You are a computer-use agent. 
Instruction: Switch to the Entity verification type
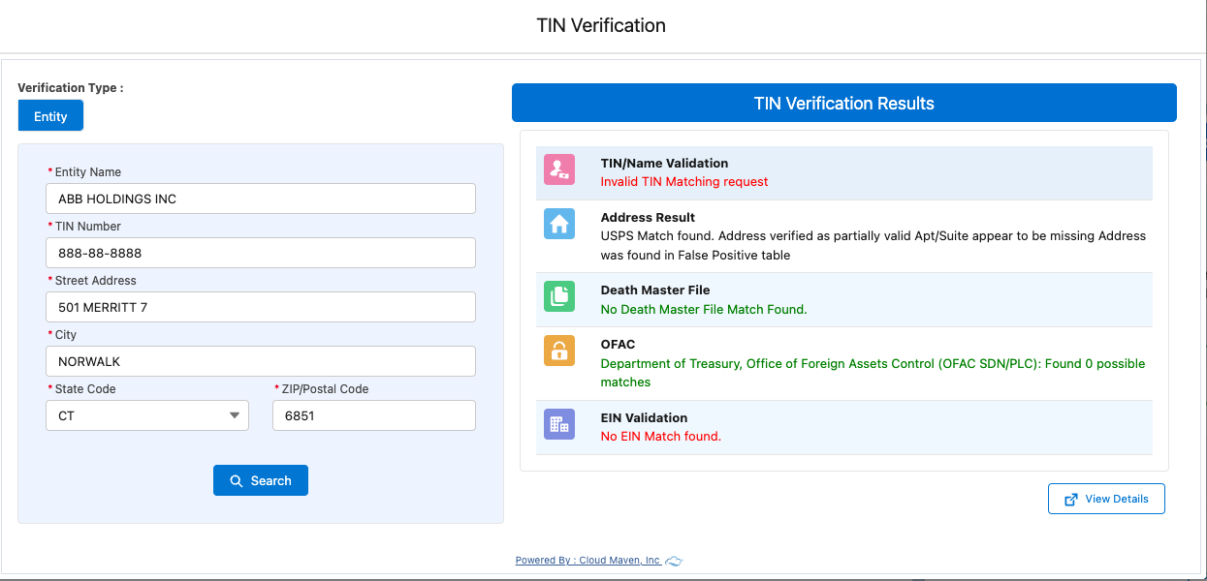[50, 115]
